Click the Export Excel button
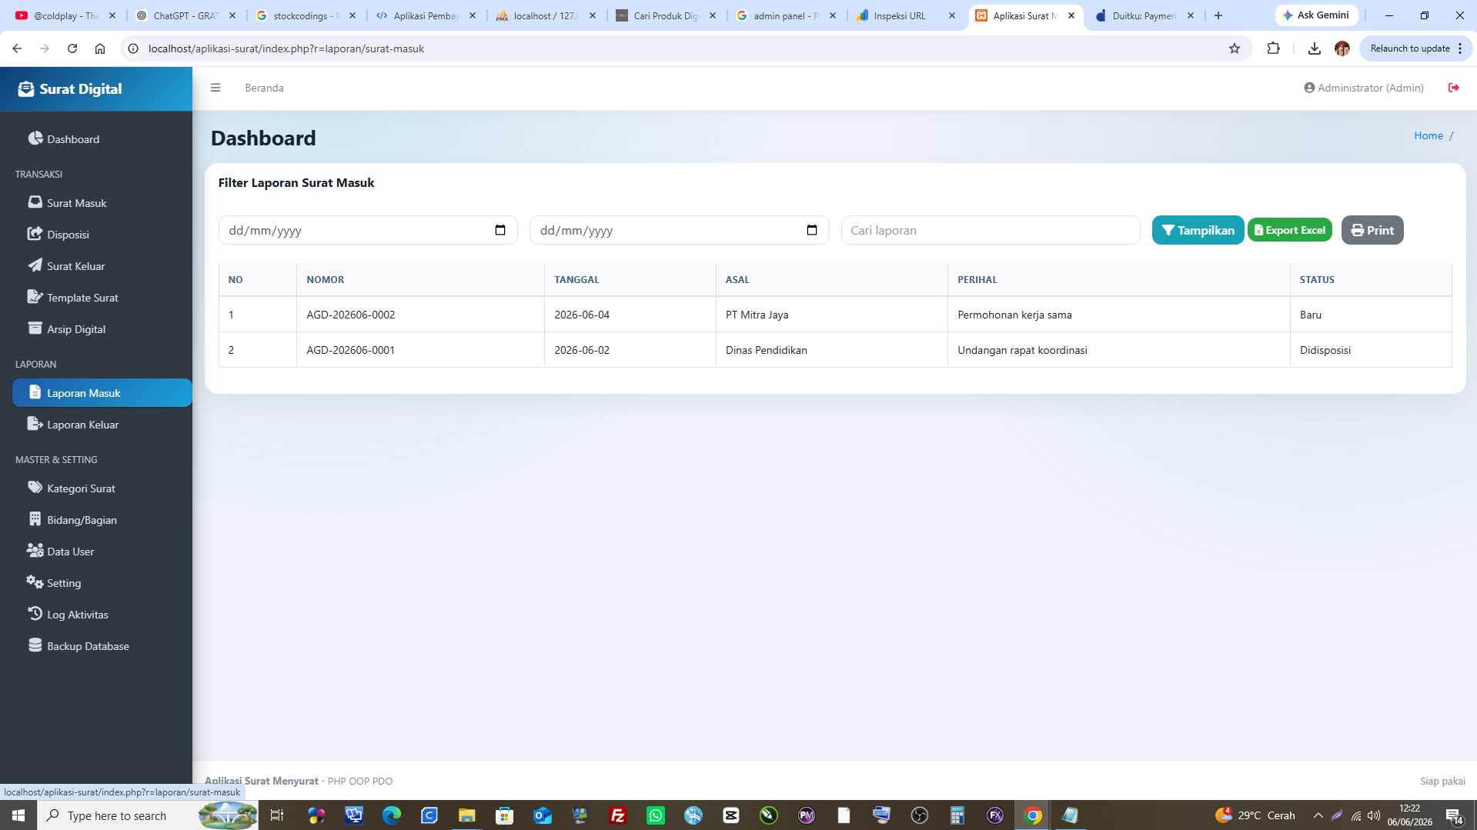The image size is (1477, 830). click(1289, 230)
